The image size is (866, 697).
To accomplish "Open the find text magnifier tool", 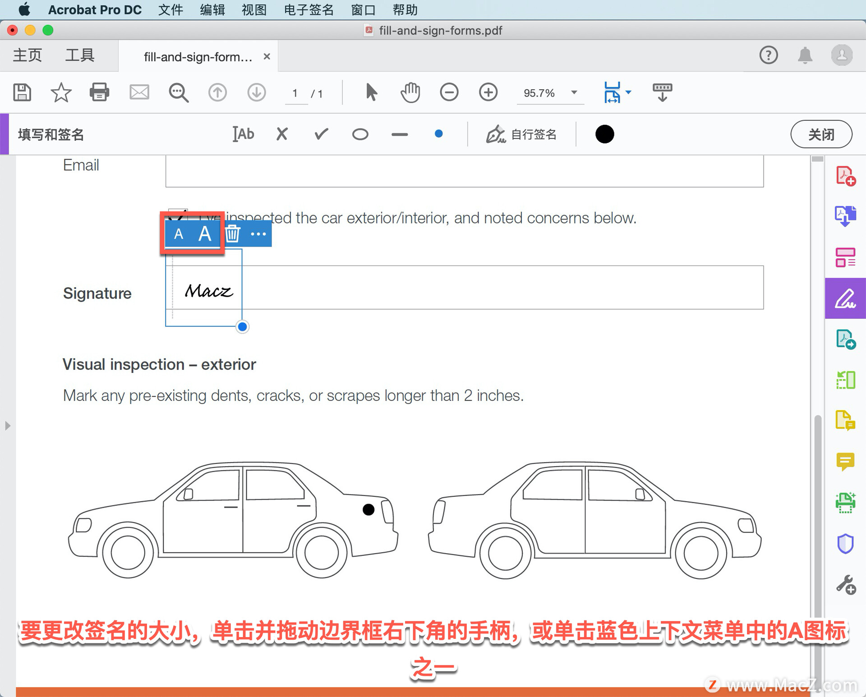I will (179, 93).
